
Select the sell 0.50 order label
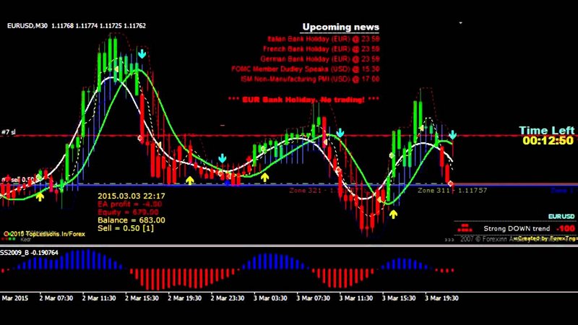(22, 179)
